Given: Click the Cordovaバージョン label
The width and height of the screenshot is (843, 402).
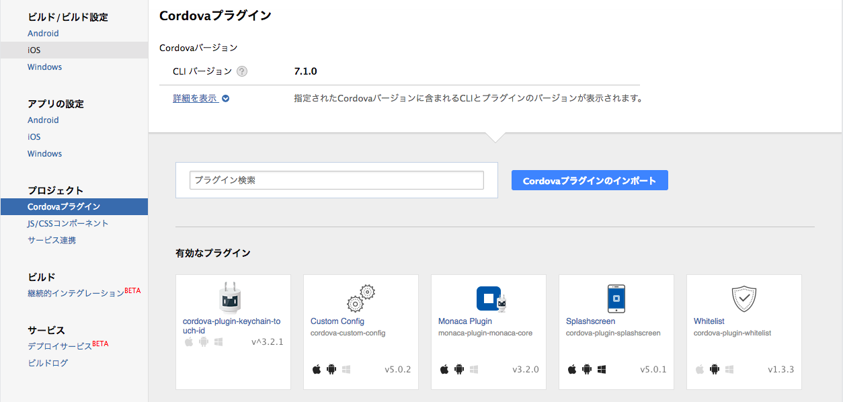Looking at the screenshot, I should click(x=198, y=48).
